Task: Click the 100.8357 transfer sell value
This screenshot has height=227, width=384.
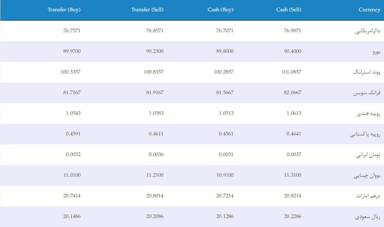Action: coord(154,72)
